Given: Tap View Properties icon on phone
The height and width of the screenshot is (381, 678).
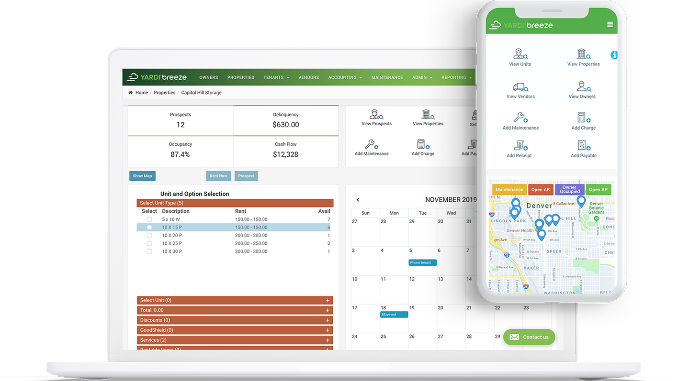Looking at the screenshot, I should point(583,54).
